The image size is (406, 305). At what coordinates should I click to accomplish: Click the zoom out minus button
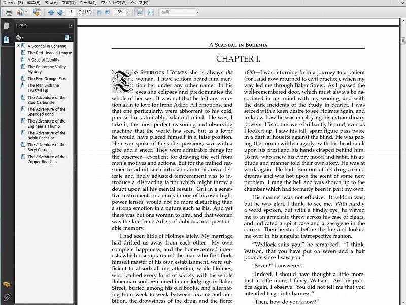(99, 12)
